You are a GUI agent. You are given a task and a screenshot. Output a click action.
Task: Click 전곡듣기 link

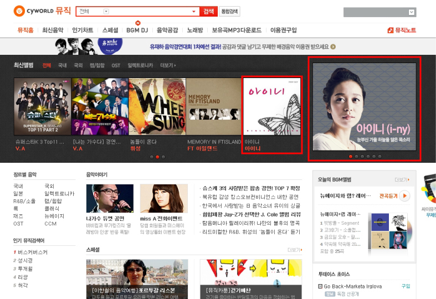point(388,196)
